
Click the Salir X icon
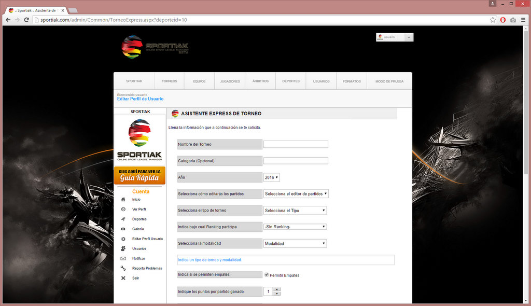tap(123, 278)
